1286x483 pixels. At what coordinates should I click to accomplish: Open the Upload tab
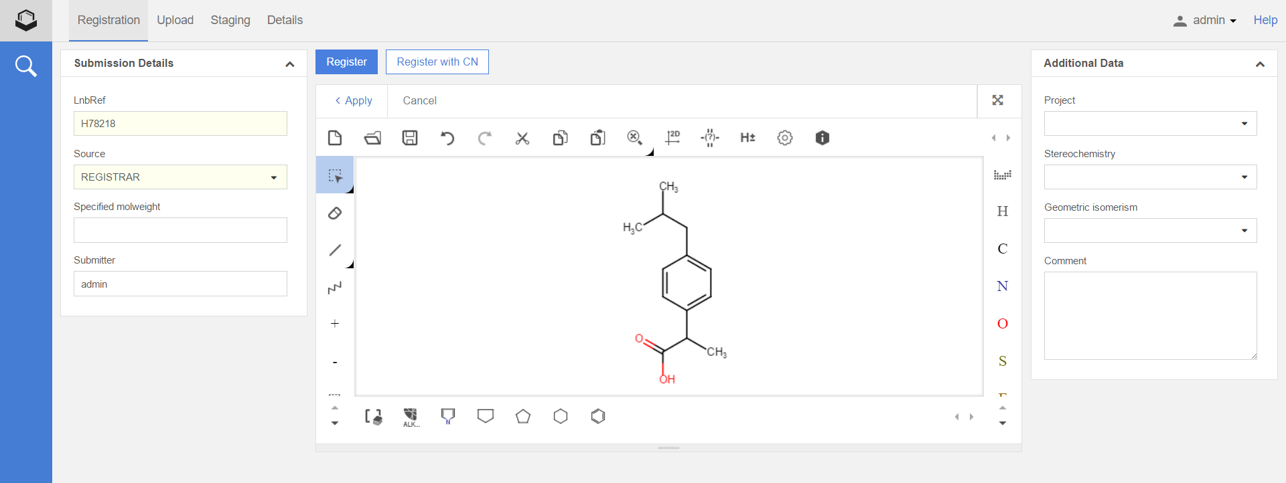point(175,20)
